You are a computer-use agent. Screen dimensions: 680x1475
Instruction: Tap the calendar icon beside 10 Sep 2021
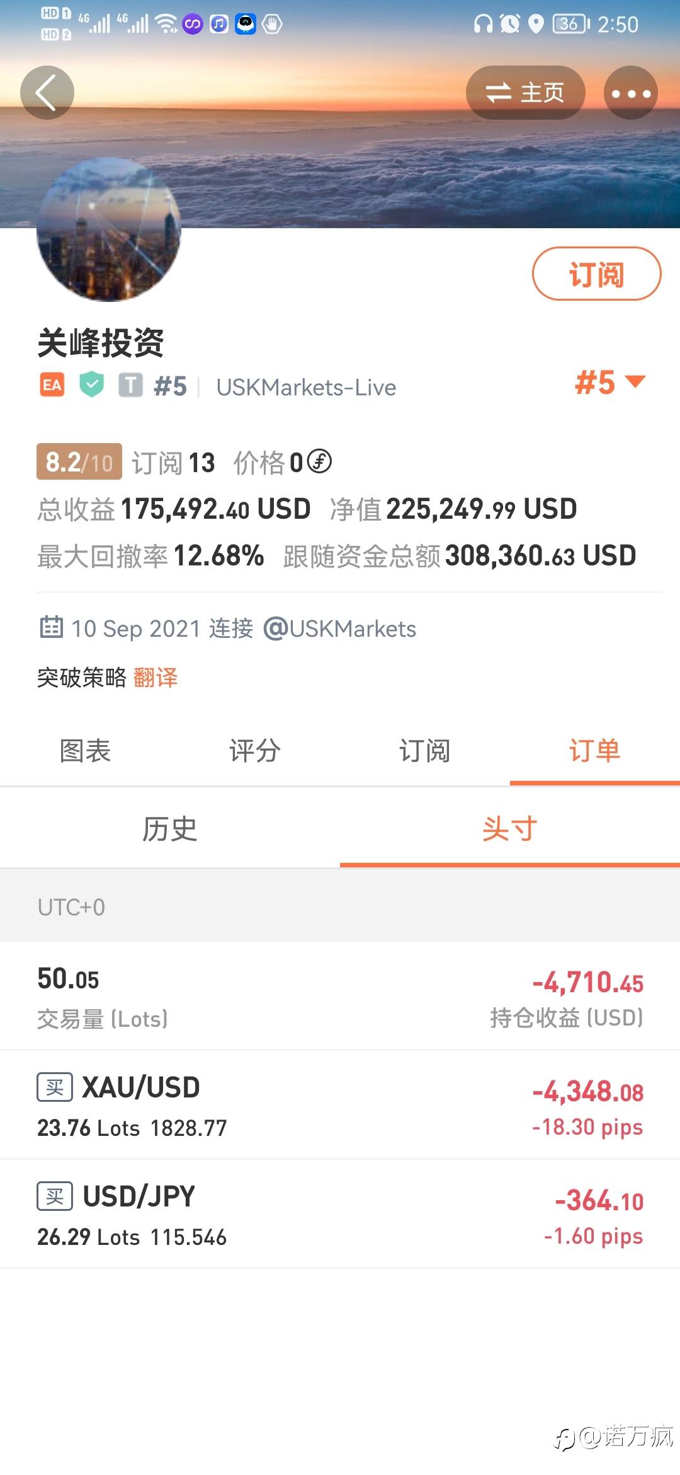coord(51,627)
